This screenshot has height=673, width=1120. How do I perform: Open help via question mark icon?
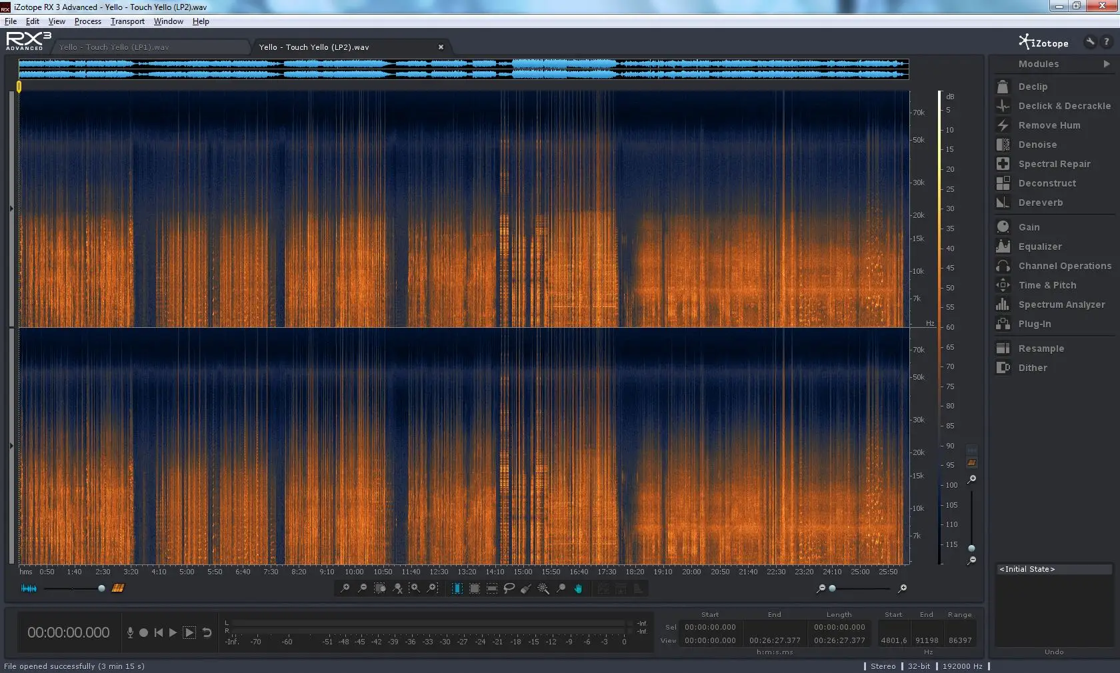[x=1107, y=42]
